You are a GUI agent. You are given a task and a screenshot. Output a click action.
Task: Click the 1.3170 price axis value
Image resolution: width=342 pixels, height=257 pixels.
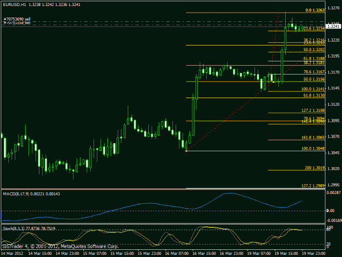(333, 72)
